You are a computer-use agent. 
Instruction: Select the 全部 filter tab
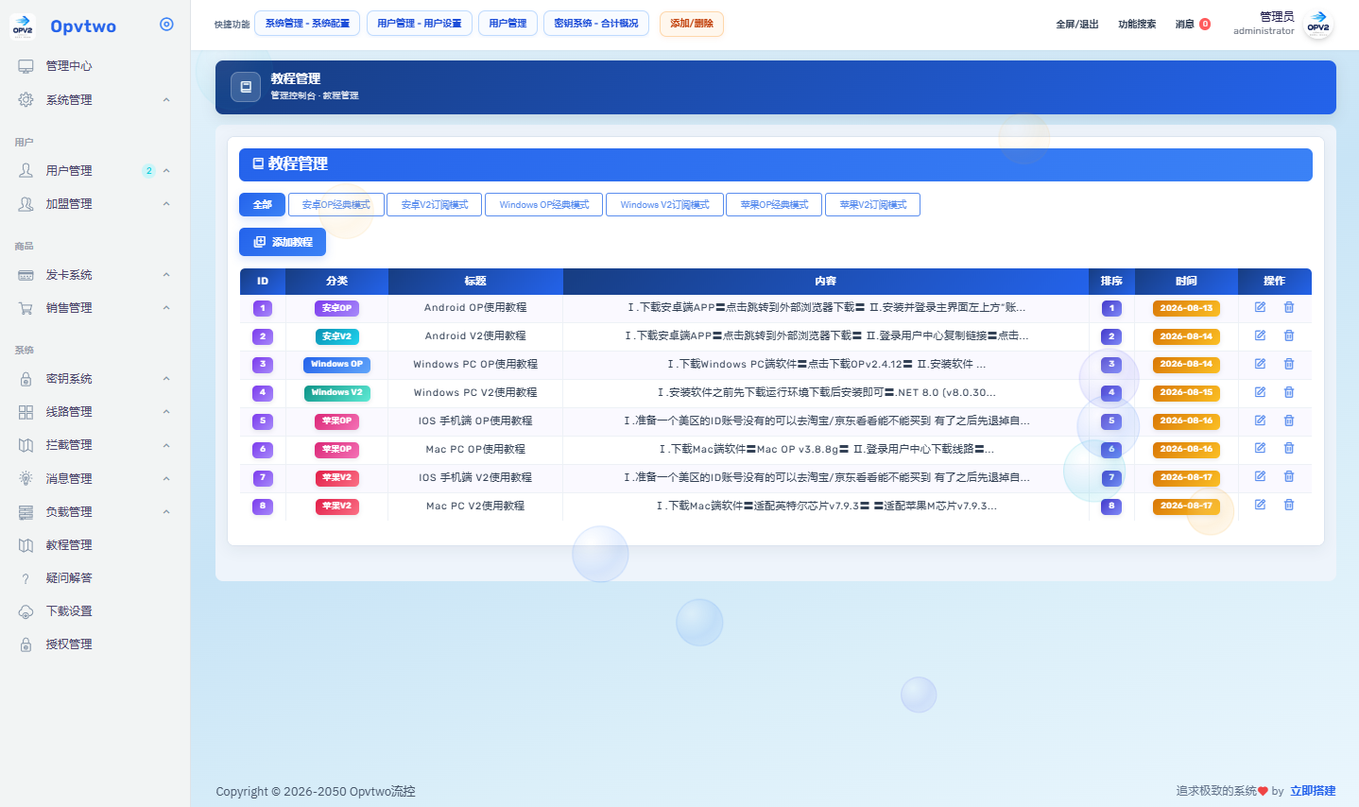point(262,204)
